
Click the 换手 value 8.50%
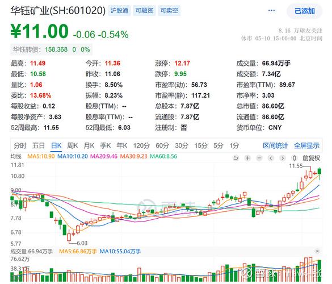click(114, 85)
